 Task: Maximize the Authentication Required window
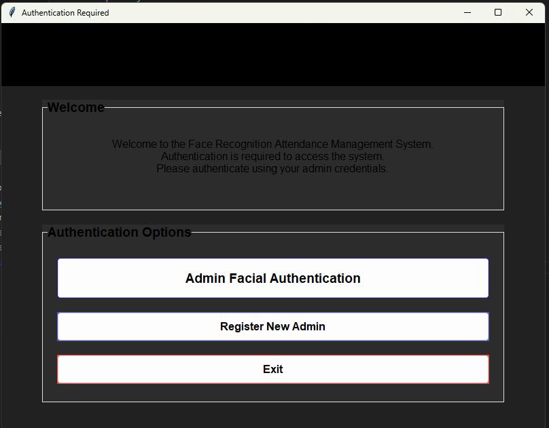[498, 13]
